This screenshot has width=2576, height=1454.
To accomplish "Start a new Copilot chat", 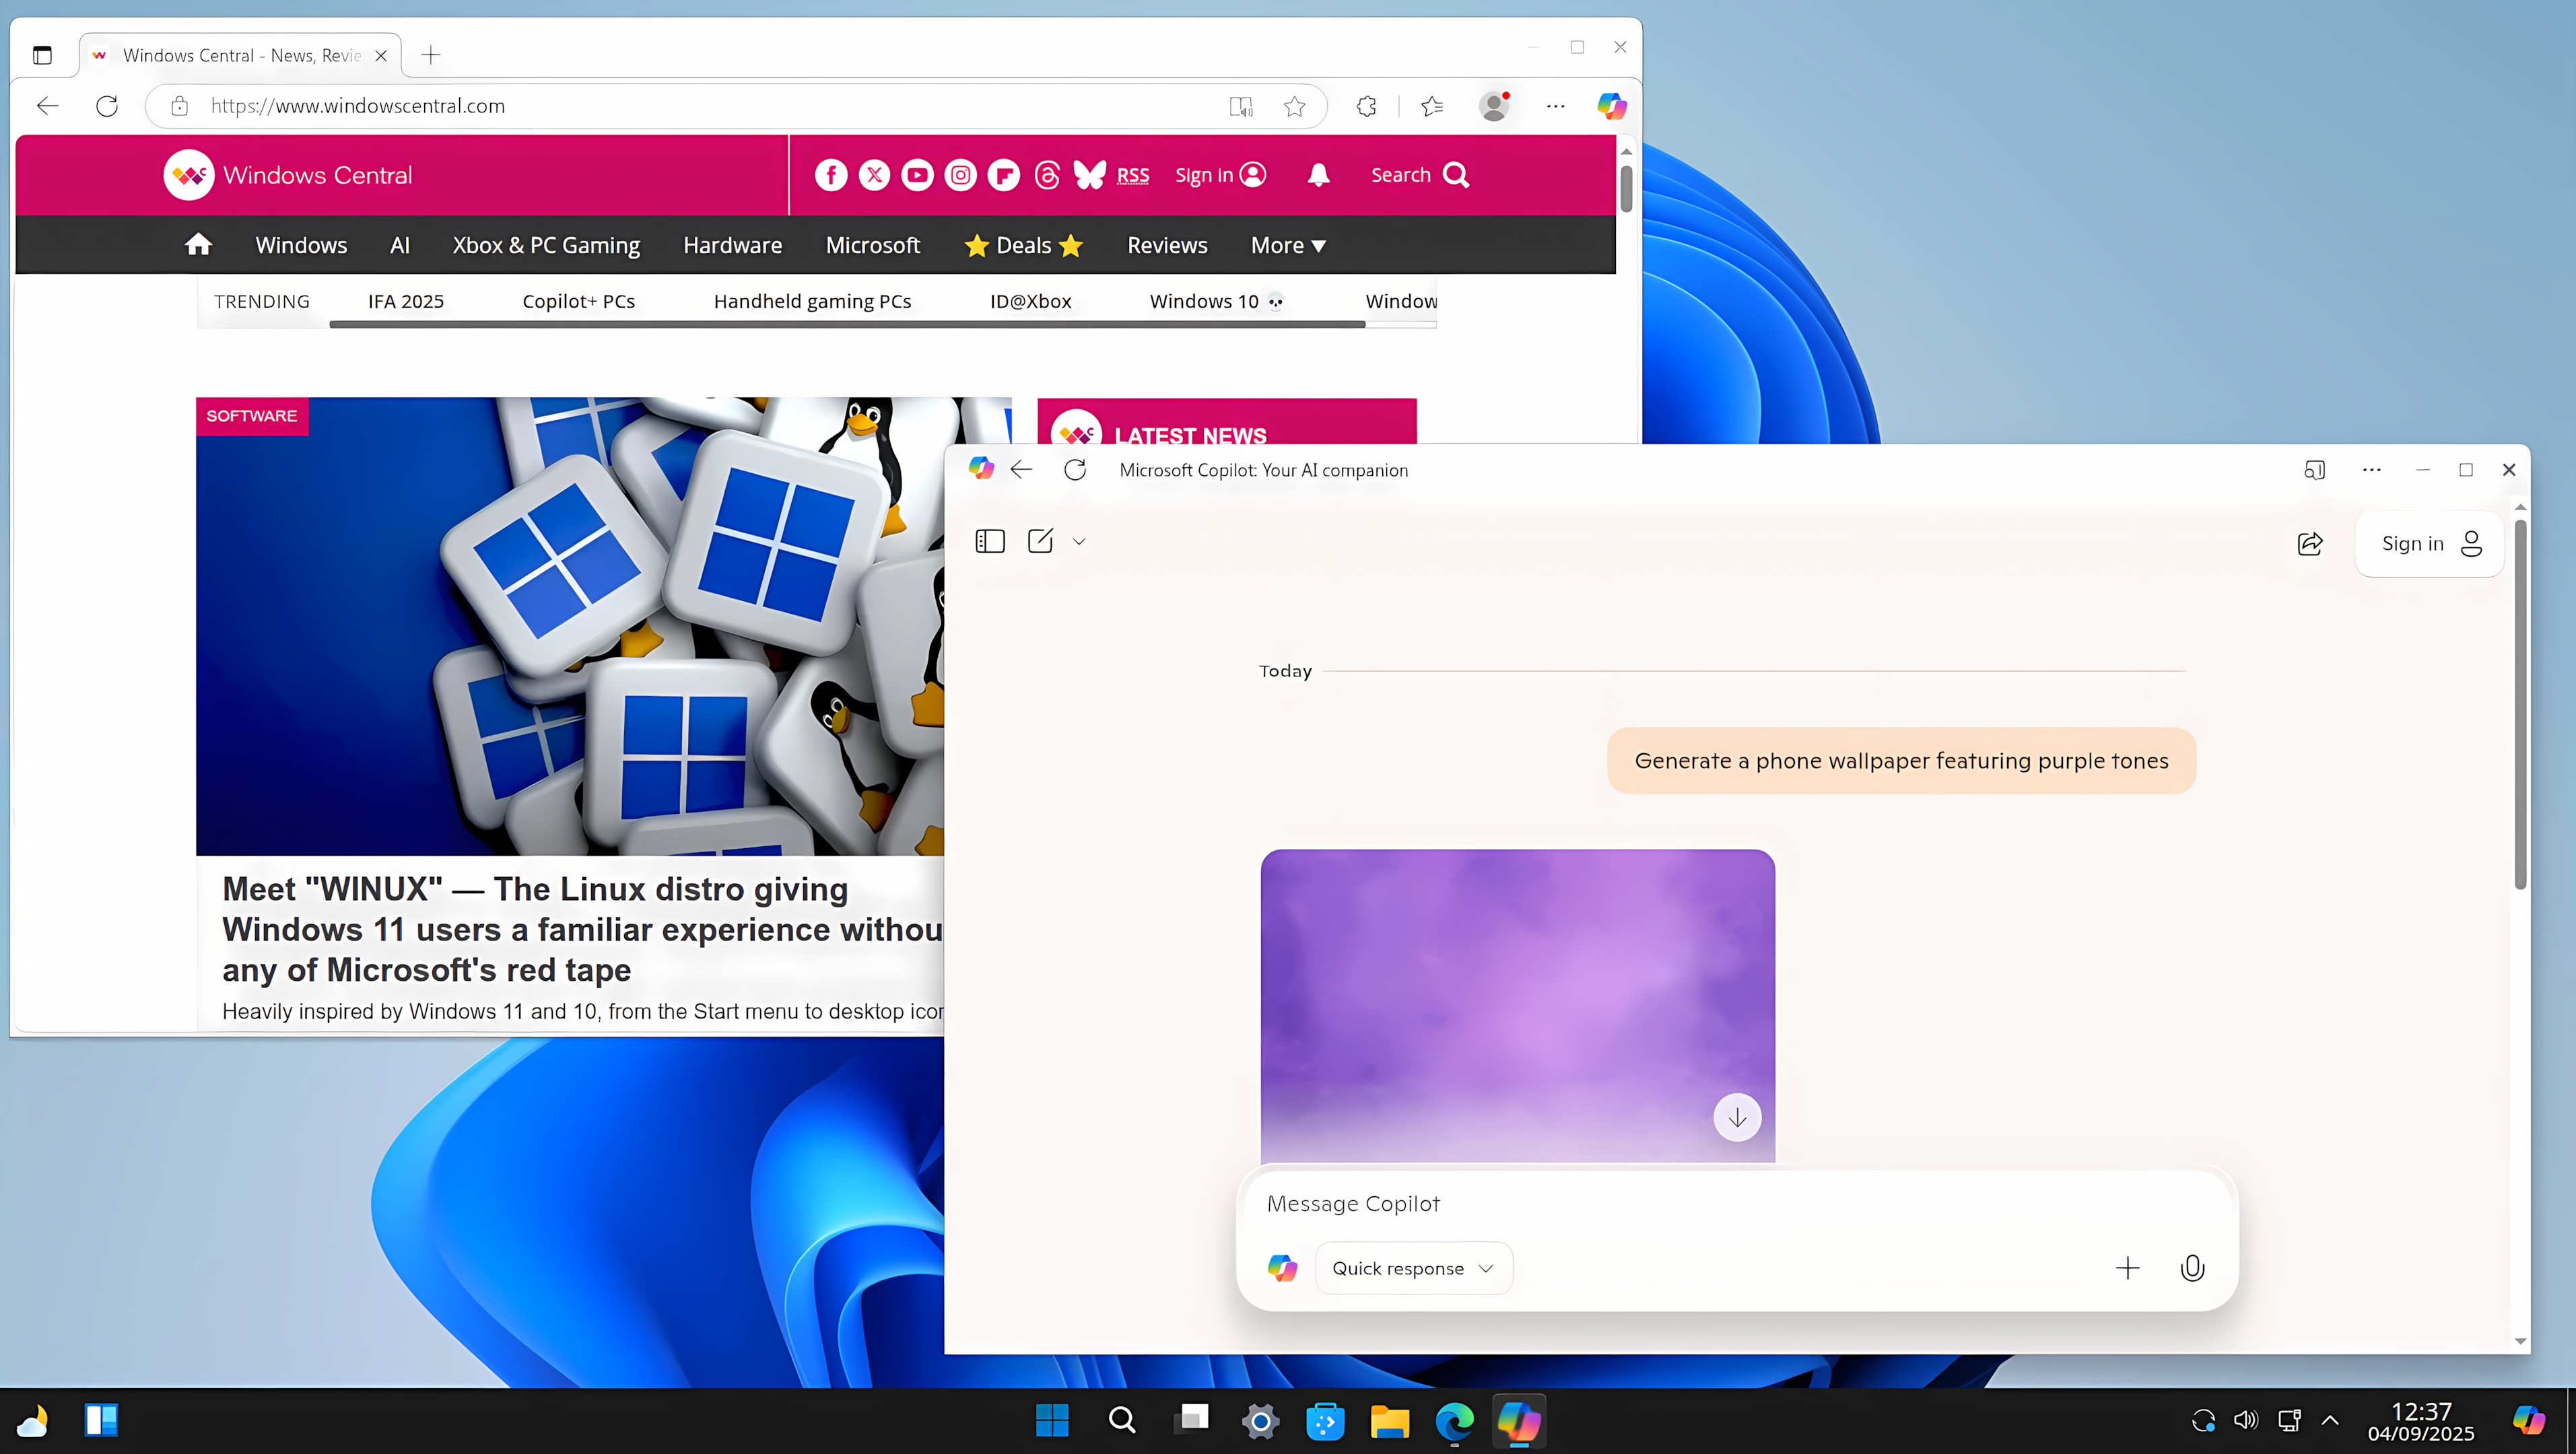I will (x=1040, y=542).
